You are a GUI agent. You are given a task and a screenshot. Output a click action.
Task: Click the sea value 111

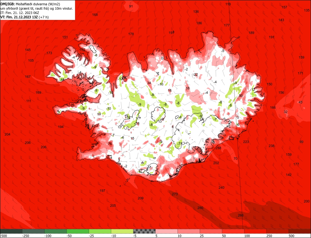coord(29,101)
